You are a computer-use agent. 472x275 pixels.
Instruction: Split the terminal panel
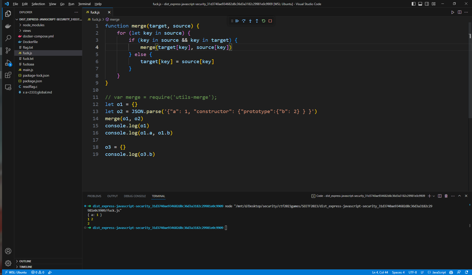pyautogui.click(x=440, y=196)
